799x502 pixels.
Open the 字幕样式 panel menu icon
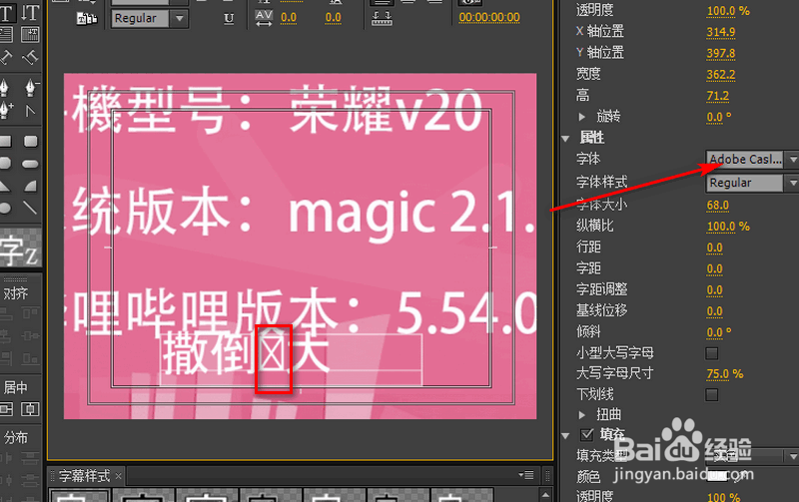pyautogui.click(x=526, y=475)
